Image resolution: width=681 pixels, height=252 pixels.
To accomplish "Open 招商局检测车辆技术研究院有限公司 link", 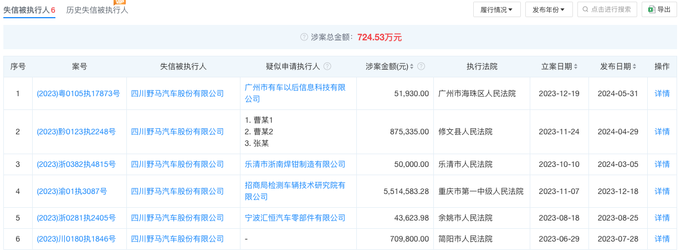I will point(295,191).
